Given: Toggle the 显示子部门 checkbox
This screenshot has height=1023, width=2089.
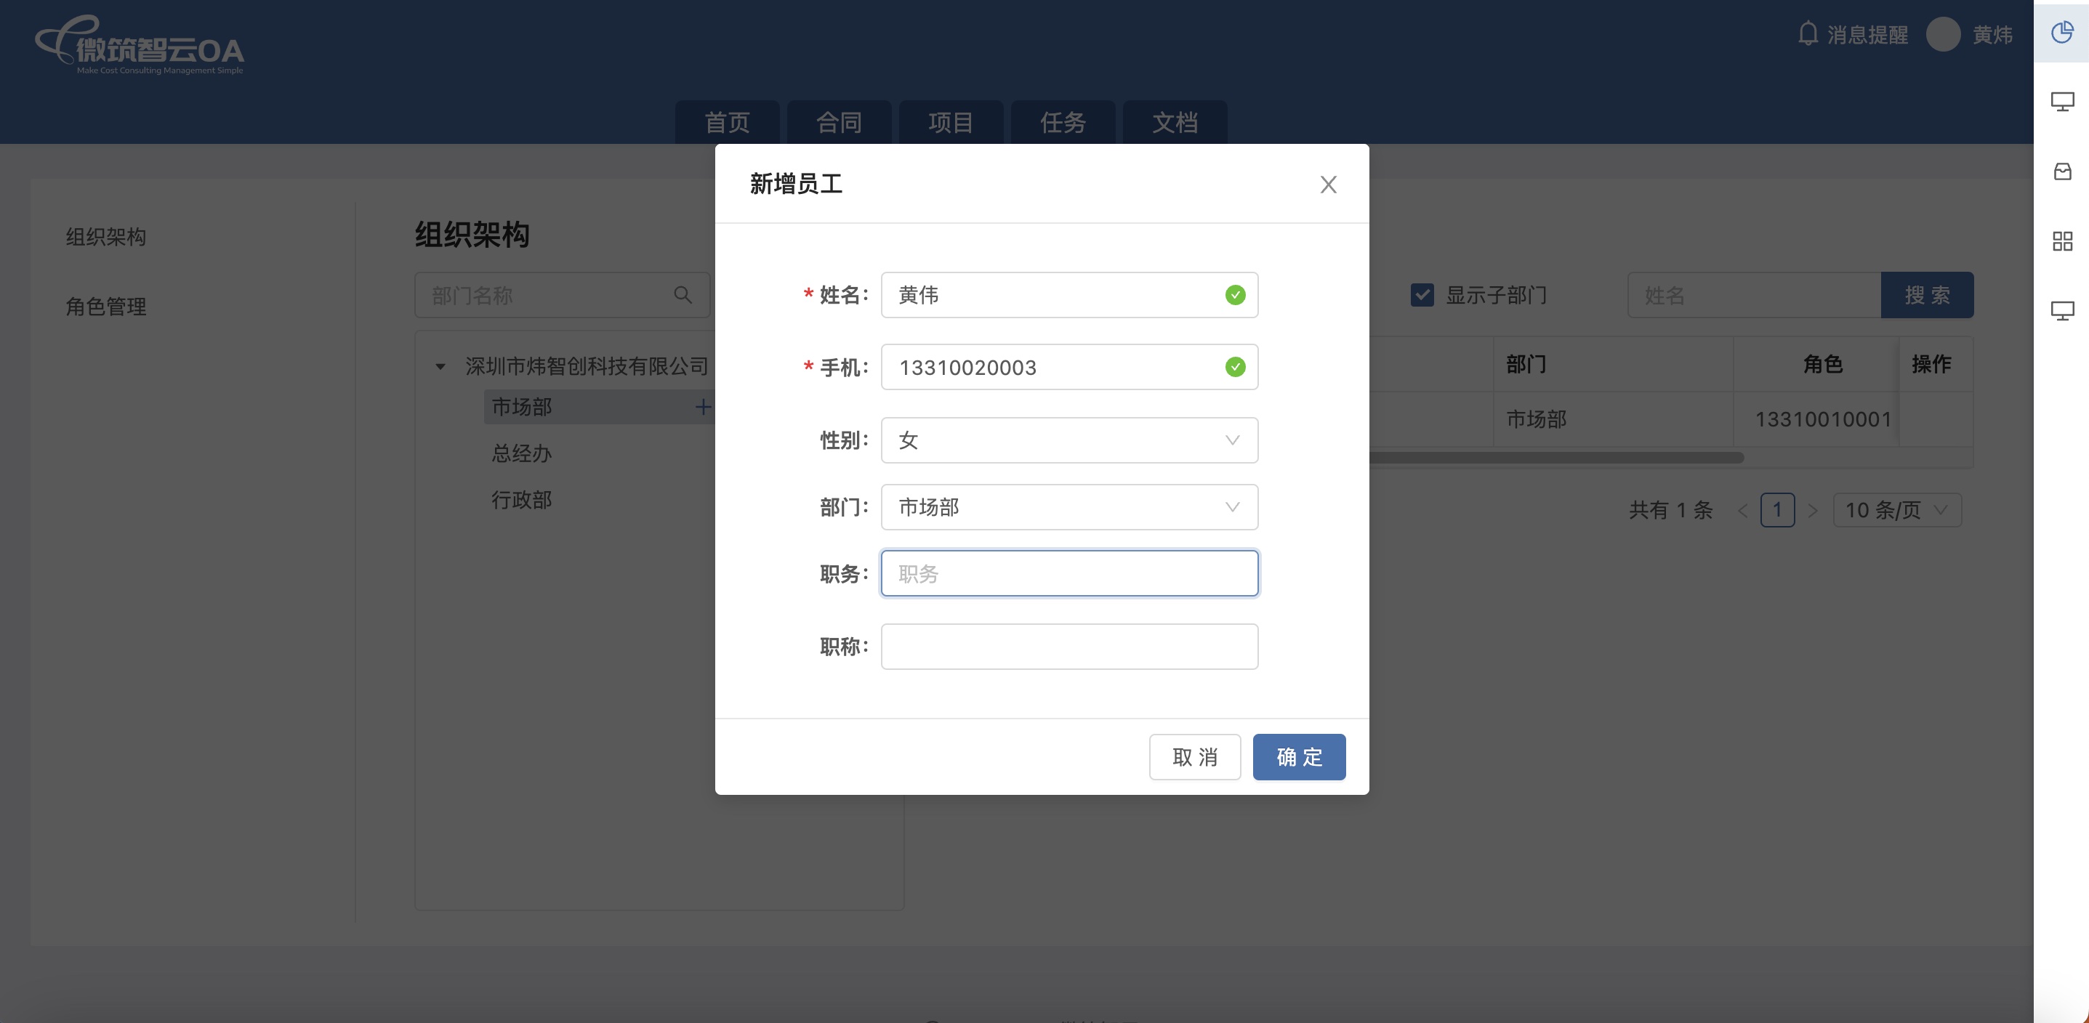Looking at the screenshot, I should [x=1422, y=295].
